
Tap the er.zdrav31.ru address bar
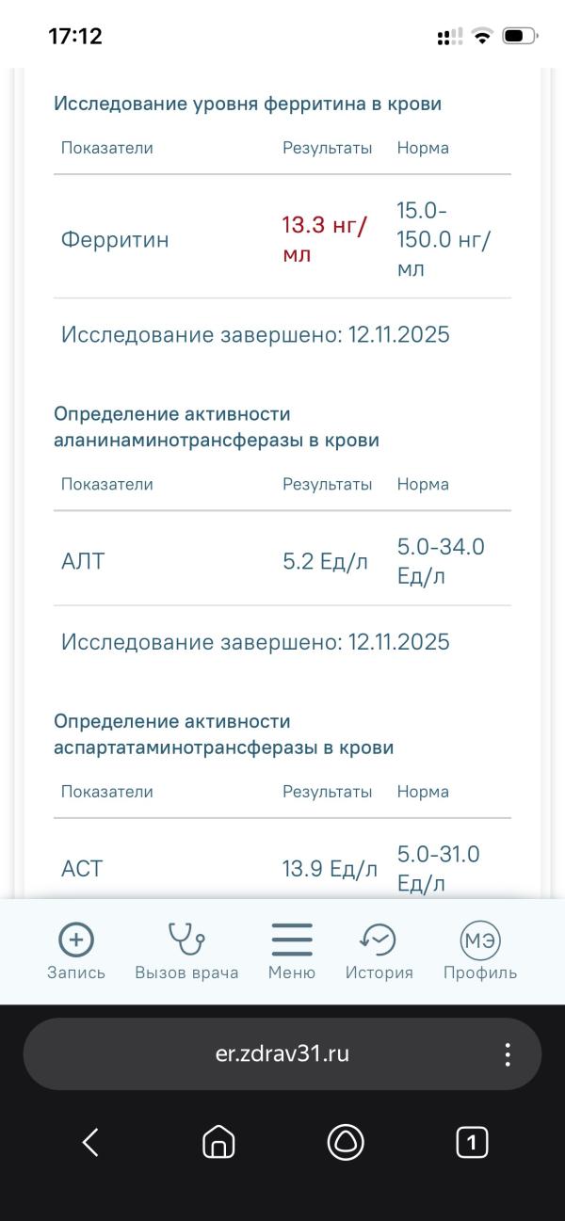pyautogui.click(x=282, y=1054)
